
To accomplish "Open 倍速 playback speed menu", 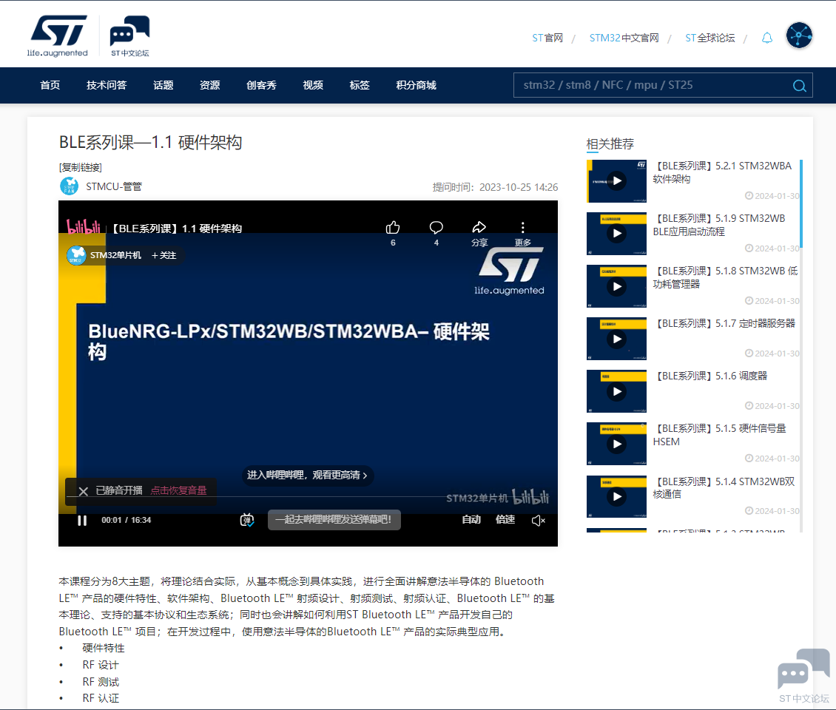I will click(505, 519).
